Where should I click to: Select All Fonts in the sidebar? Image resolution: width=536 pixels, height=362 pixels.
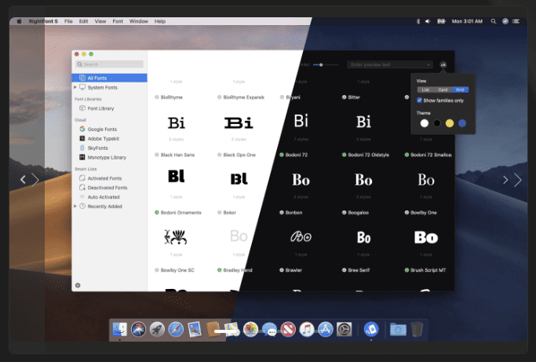[x=109, y=78]
